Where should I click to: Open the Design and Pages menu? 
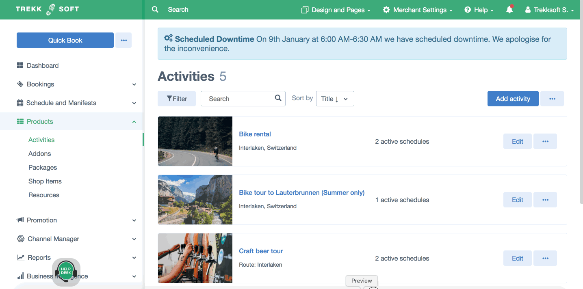[x=336, y=10]
